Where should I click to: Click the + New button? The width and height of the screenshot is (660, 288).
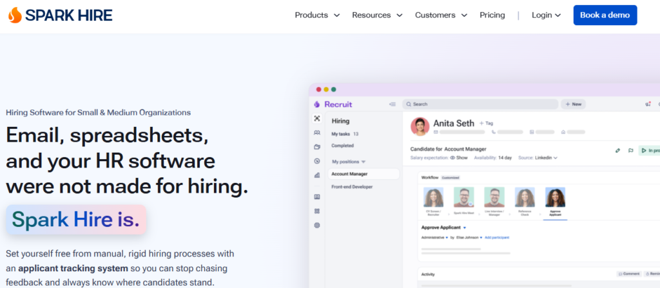[x=573, y=104]
